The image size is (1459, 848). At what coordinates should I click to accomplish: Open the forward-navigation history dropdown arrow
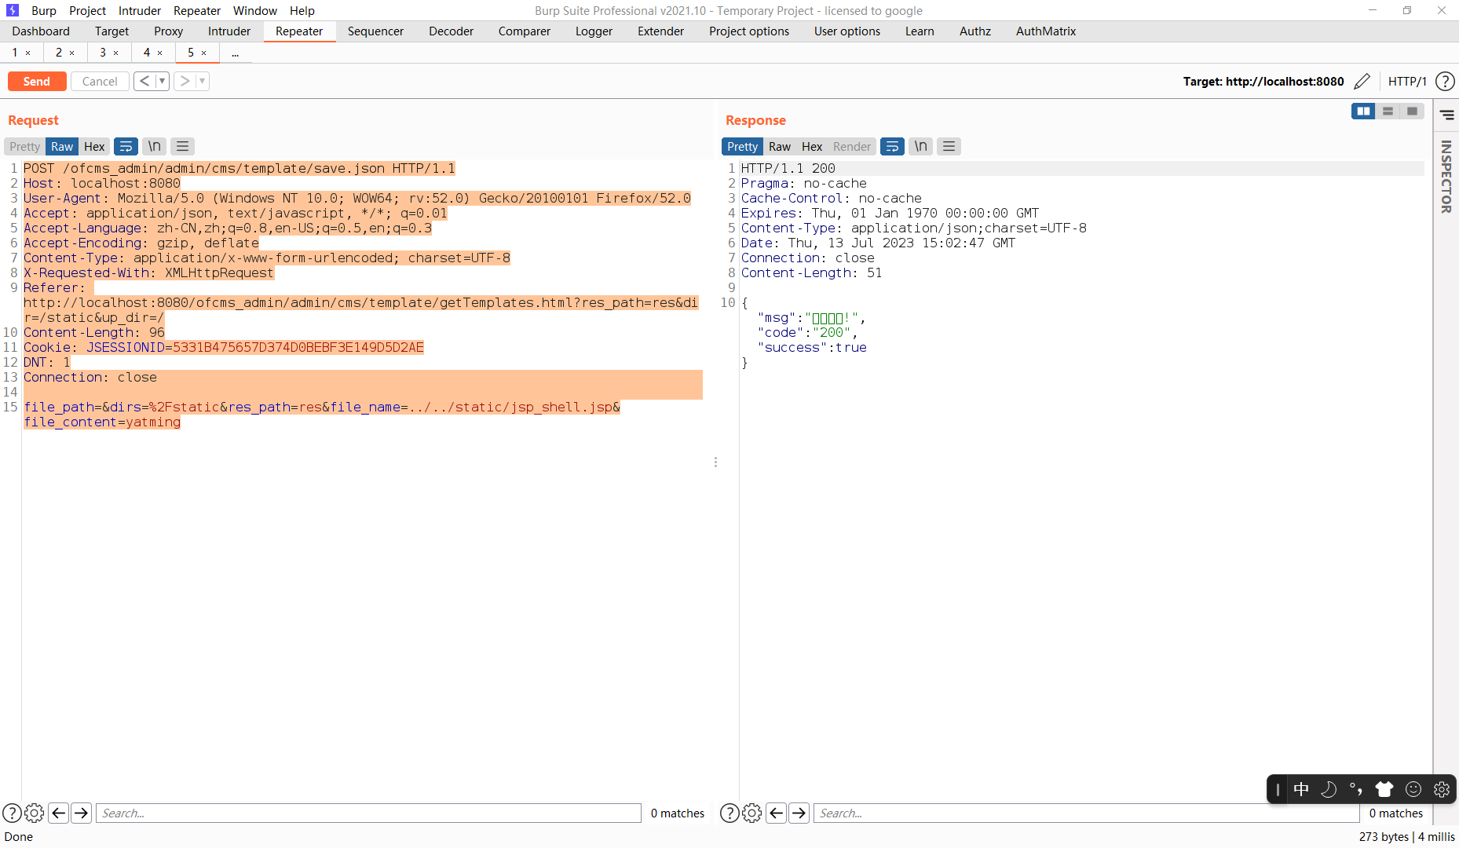(x=202, y=81)
